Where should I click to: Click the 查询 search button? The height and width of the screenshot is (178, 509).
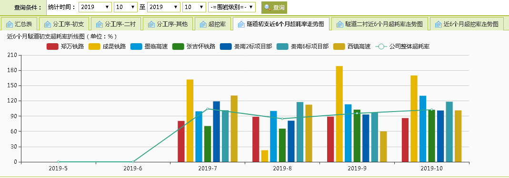pos(274,7)
